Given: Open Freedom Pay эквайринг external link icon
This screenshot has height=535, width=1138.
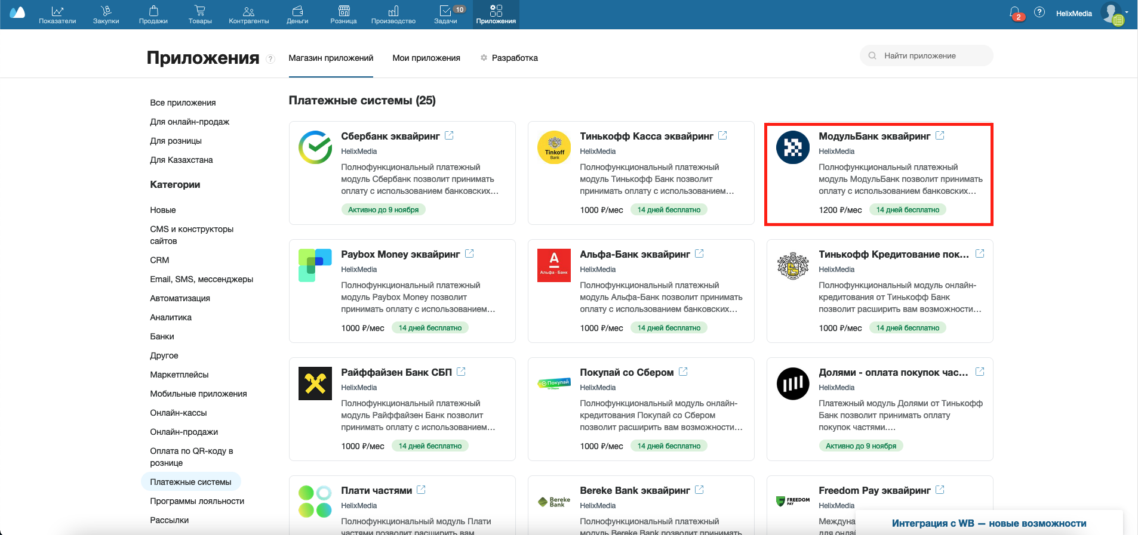Looking at the screenshot, I should pyautogui.click(x=940, y=490).
